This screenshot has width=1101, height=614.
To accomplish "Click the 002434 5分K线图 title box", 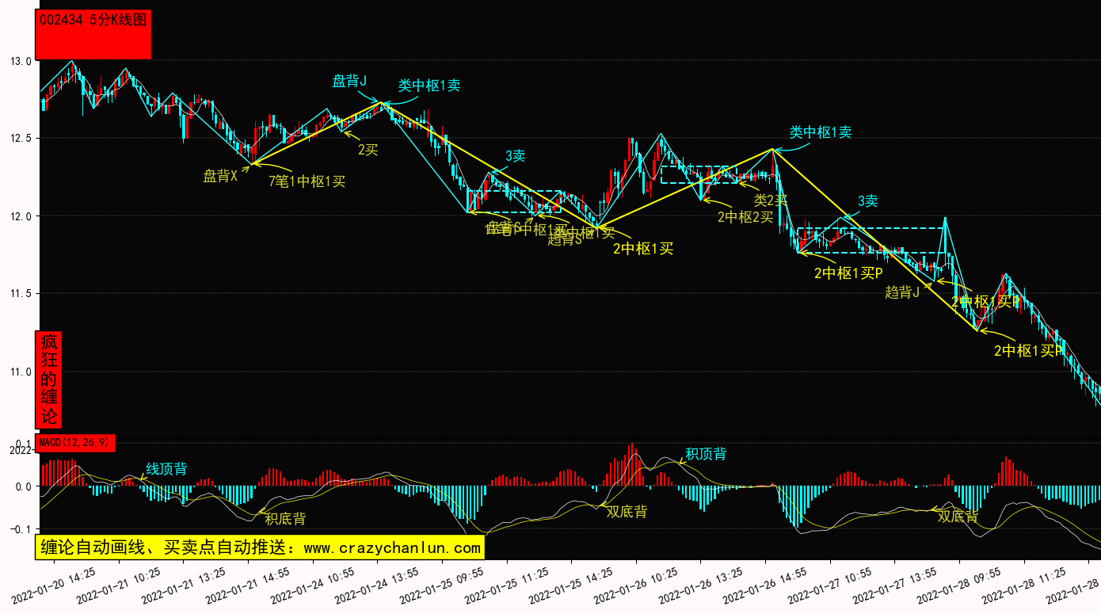I will [x=93, y=34].
